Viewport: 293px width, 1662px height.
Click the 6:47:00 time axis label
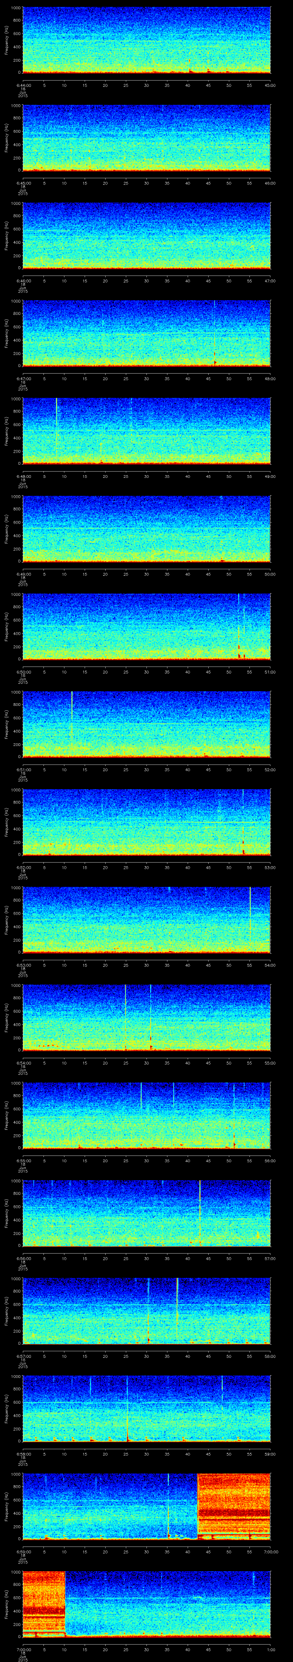click(23, 378)
